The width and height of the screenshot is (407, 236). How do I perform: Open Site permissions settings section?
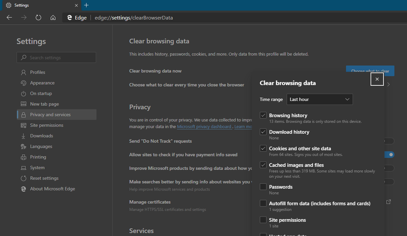(x=57, y=125)
